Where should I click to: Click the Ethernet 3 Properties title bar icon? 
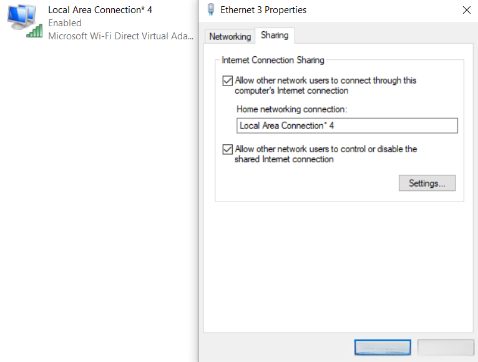click(210, 10)
